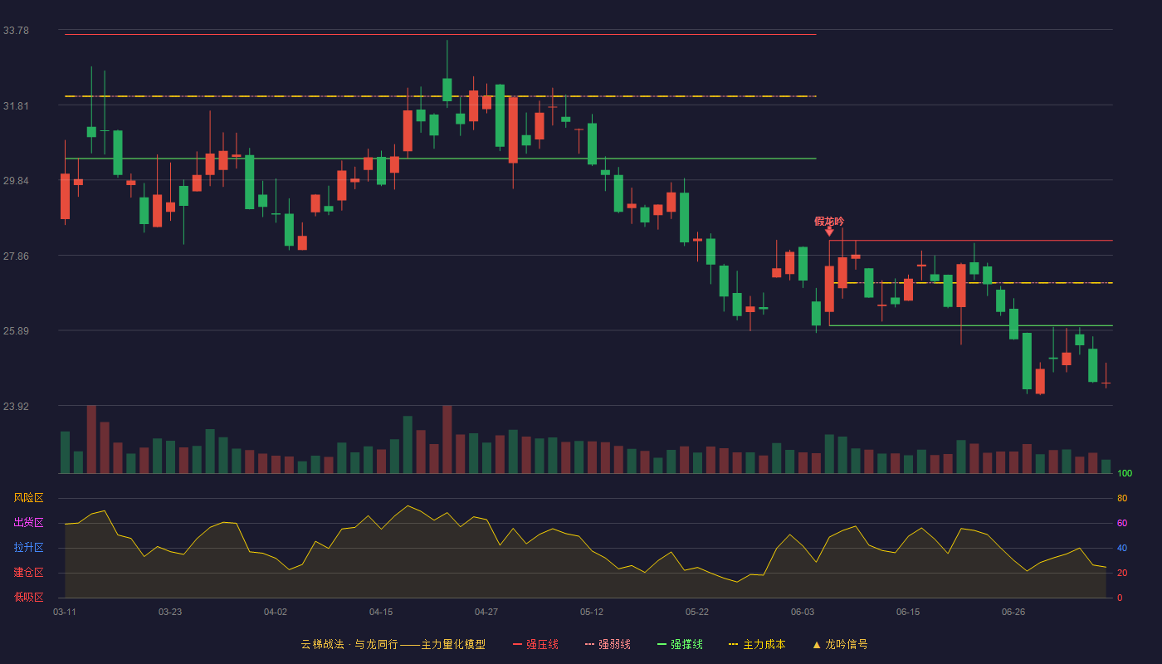This screenshot has height=664, width=1162.
Task: Toggle the 强撑线 legend entry
Action: 680,644
